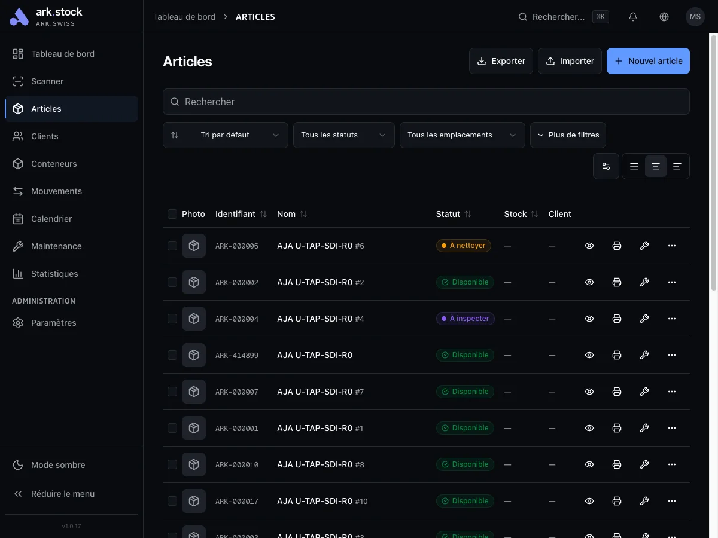Expand the Tous les statuts filter

point(343,134)
